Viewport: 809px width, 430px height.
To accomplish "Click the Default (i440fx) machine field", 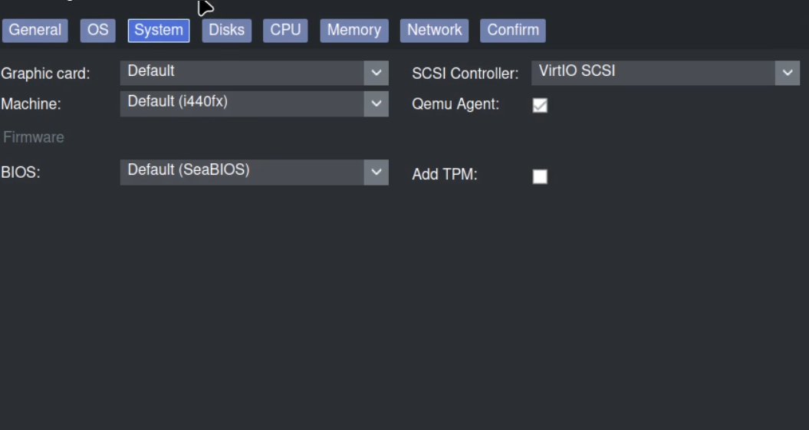I will [x=242, y=103].
